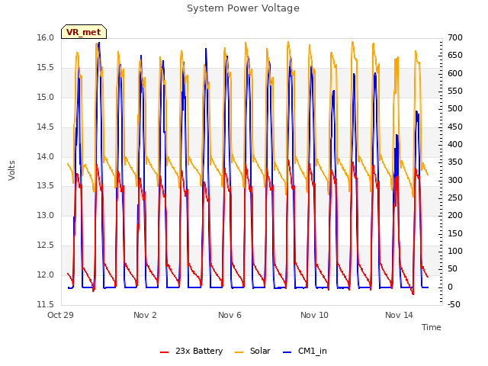Click the Volts y-axis label
This screenshot has width=488, height=366.
coord(11,170)
